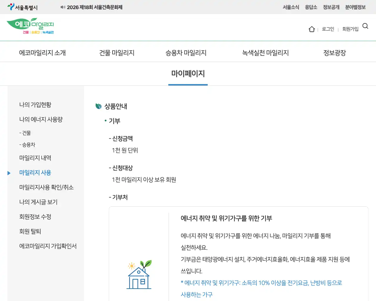The width and height of the screenshot is (376, 301).
Task: Click the 상품안내 section heading
Action: (x=116, y=106)
